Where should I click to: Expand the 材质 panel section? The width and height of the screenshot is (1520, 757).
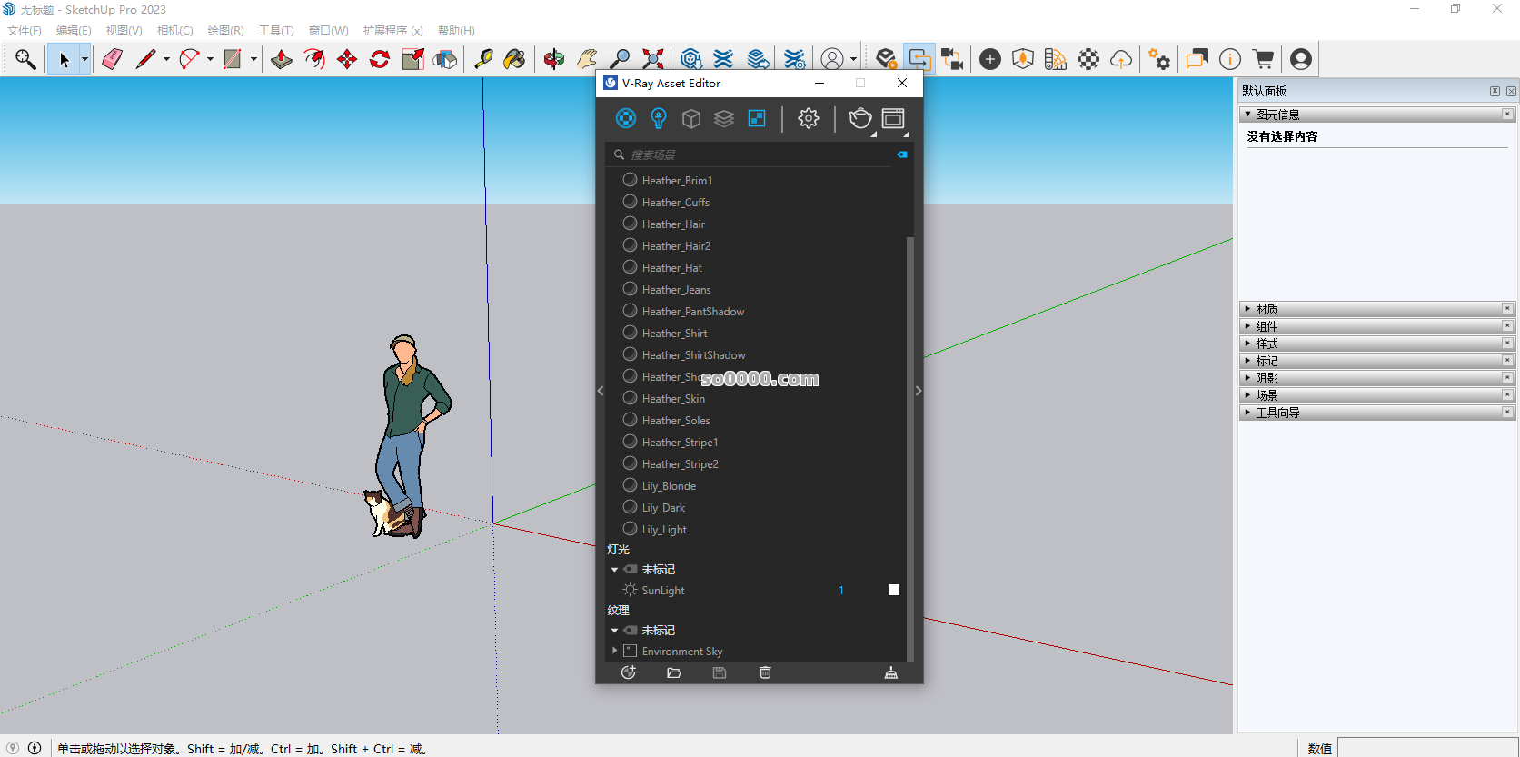point(1267,309)
